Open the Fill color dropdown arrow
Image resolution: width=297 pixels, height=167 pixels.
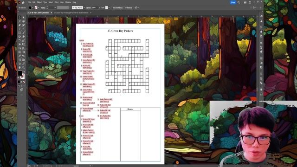33,8
